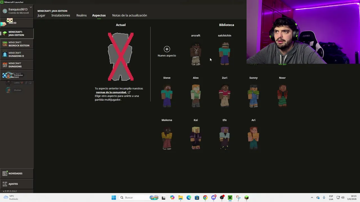
Task: Click the Minecraft grass block taskbar icon
Action: coord(247,198)
